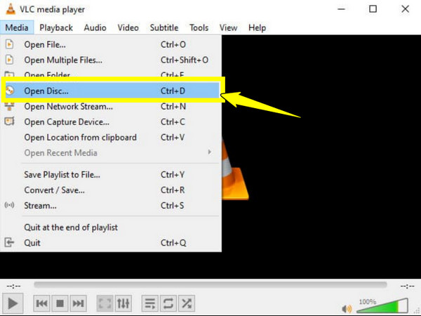
Task: Click the Open Disc disc icon
Action: (10, 91)
